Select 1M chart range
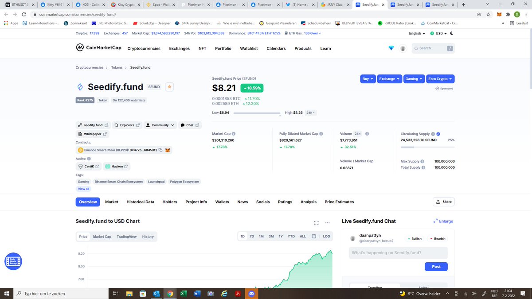The height and width of the screenshot is (299, 532). 261,237
